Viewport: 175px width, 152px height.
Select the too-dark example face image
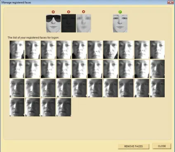69,23
